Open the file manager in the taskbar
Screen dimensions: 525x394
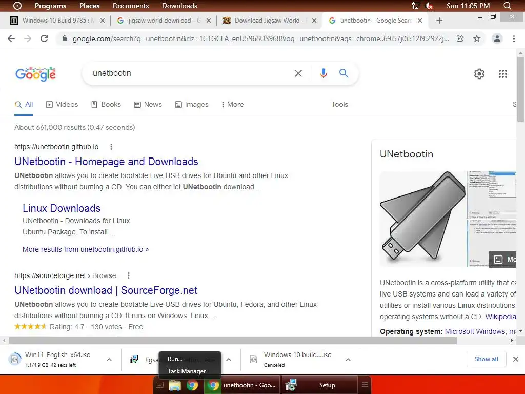point(175,385)
